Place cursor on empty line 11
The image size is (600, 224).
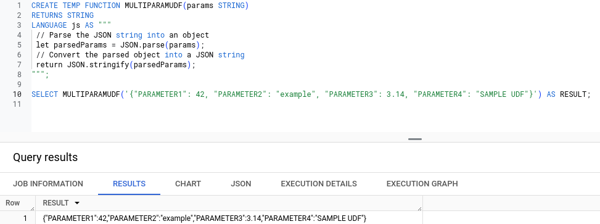click(x=306, y=104)
